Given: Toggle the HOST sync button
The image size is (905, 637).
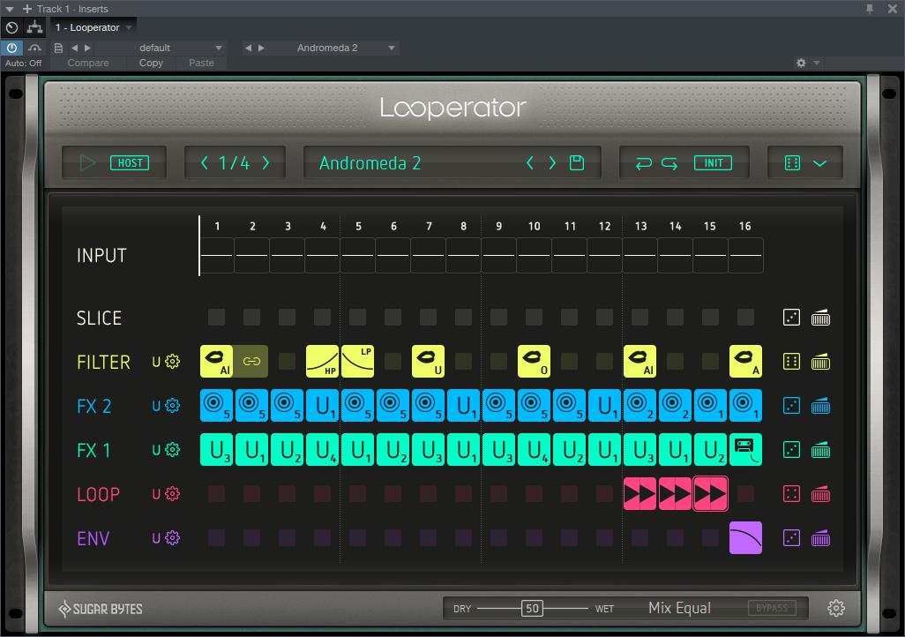Looking at the screenshot, I should click(x=130, y=163).
